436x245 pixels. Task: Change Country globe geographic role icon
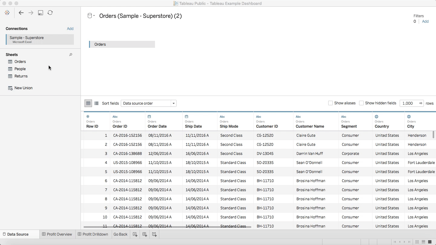tap(377, 116)
